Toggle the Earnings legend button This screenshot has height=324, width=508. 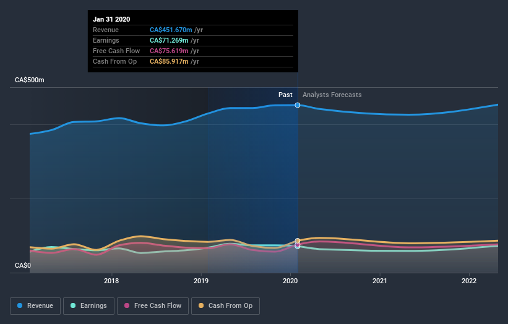(x=88, y=306)
